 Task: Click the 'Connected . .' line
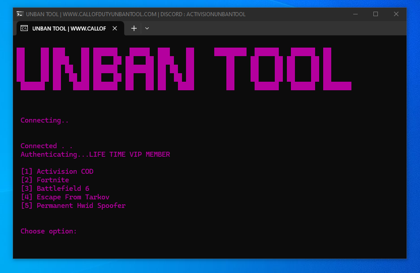(x=47, y=146)
